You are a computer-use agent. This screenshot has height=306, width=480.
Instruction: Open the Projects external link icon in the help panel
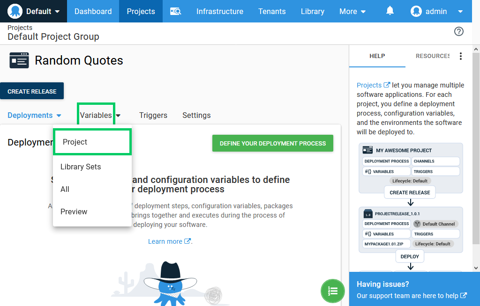pyautogui.click(x=387, y=85)
